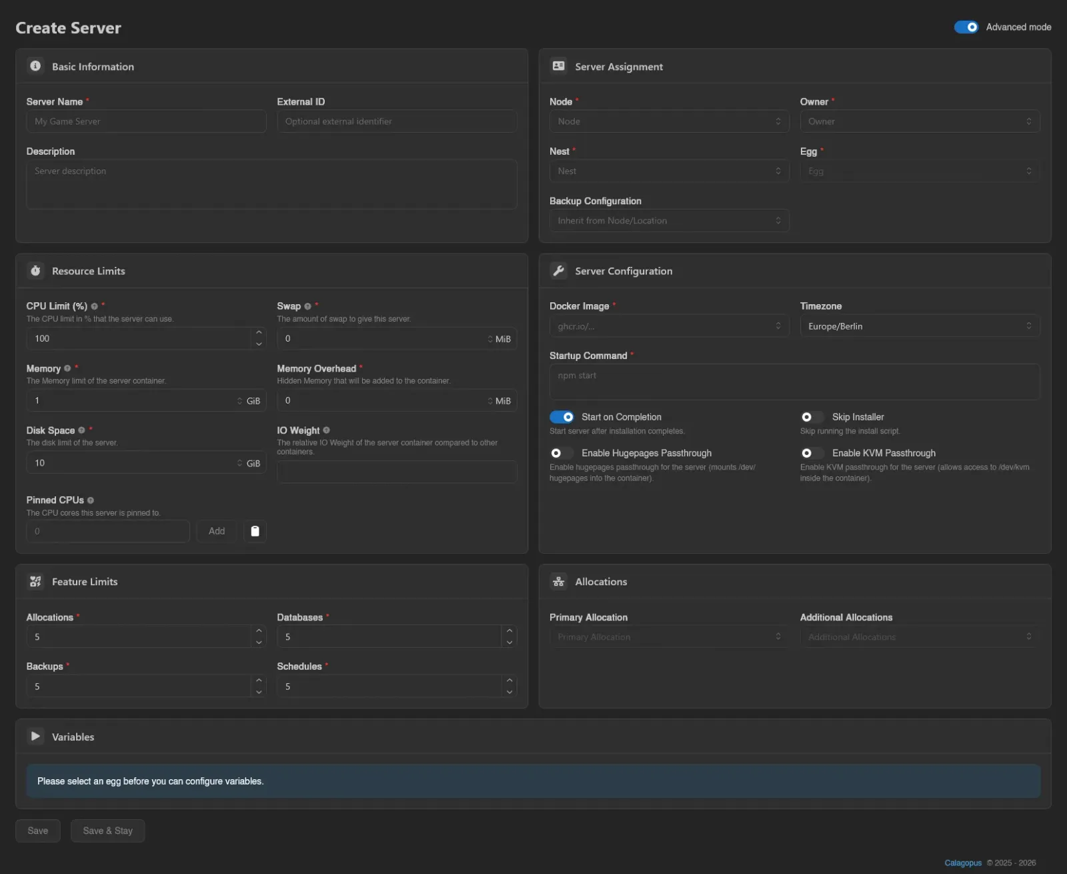1067x874 pixels.
Task: Open the Egg dropdown
Action: [x=920, y=171]
